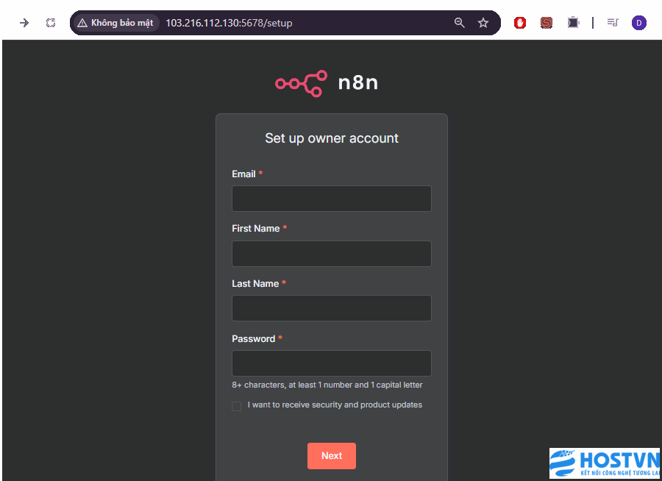This screenshot has height=481, width=662.
Task: Bookmark this page with the star icon
Action: click(x=483, y=23)
